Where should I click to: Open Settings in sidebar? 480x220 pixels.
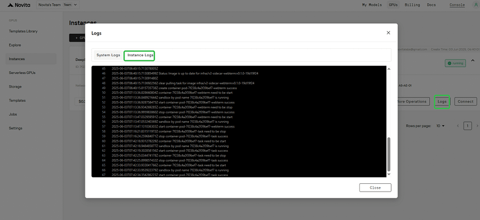15,128
